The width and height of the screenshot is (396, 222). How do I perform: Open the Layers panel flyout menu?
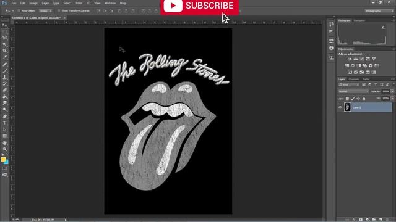(x=393, y=79)
